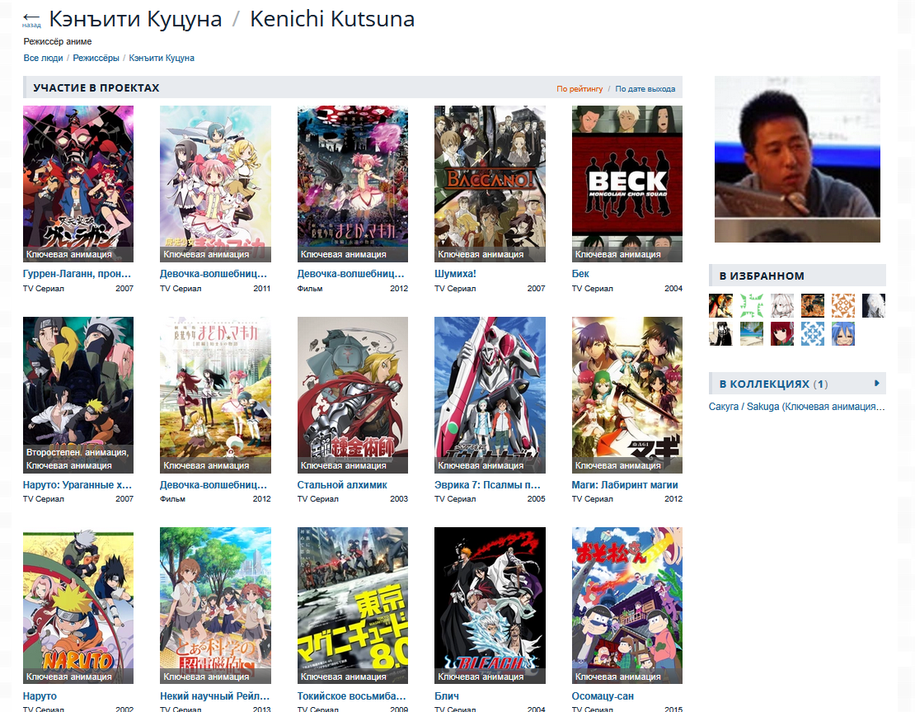The height and width of the screenshot is (712, 915).
Task: Open the 2012 Madoka movie poster beside Baccano
Action: pos(353,183)
